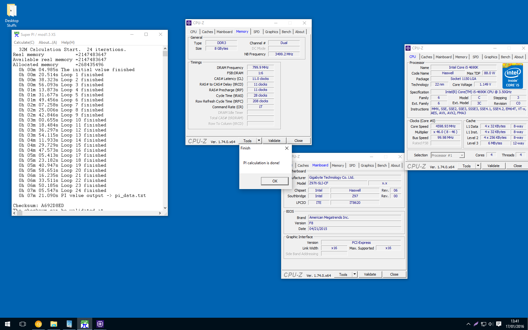Open the Calculate(C) menu in Super PI
The image size is (528, 330).
24,42
